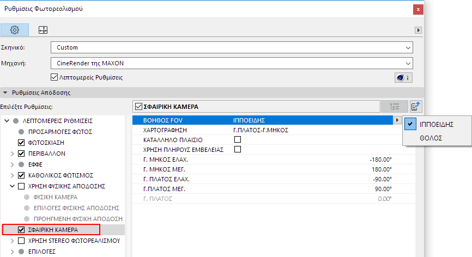
Task: Enable ΧΡΗΣΗ STEREO ΦΩΤΟΡΕΑΛΙΣΜΟΥ checkbox
Action: coord(21,241)
